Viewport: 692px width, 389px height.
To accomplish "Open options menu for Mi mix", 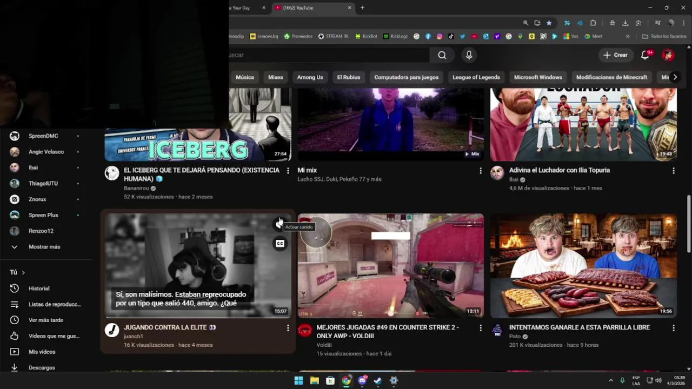I will click(x=480, y=171).
